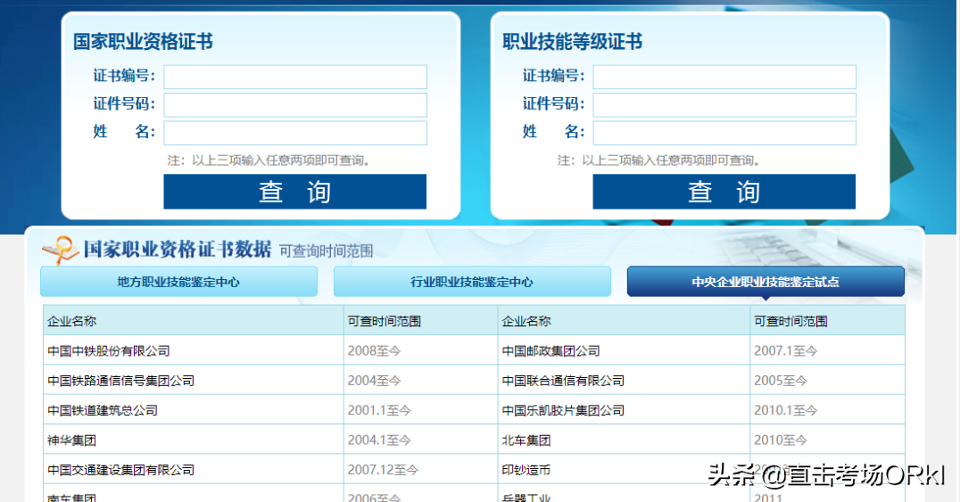Click the 2004至今 time range cell
Image resolution: width=960 pixels, height=502 pixels.
(x=420, y=381)
